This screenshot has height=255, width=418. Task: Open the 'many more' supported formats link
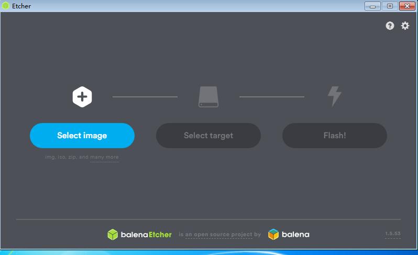point(104,157)
